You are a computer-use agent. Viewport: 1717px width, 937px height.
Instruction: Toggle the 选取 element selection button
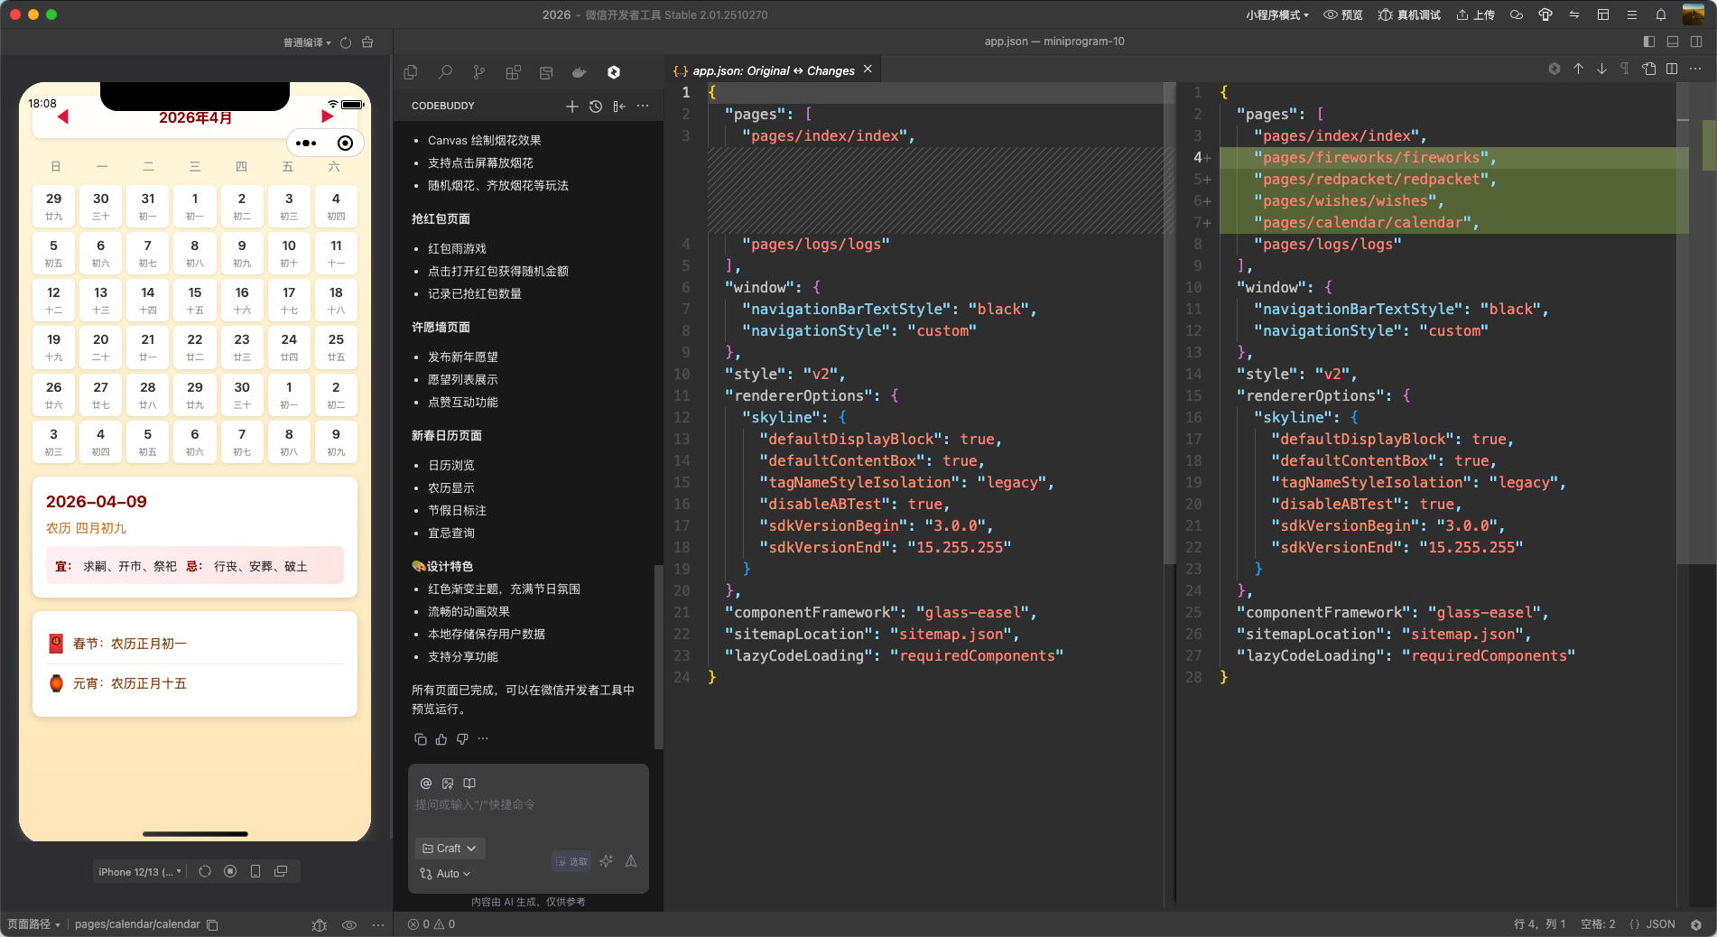point(571,861)
